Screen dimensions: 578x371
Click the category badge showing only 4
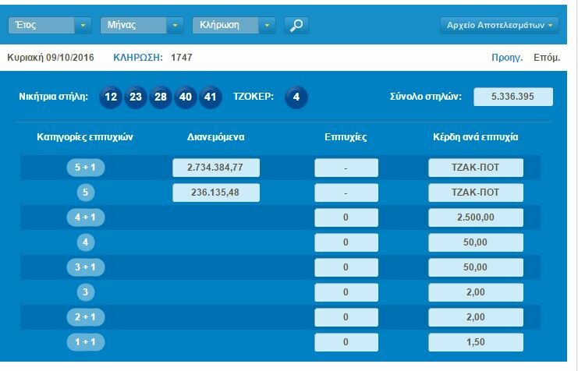(86, 242)
